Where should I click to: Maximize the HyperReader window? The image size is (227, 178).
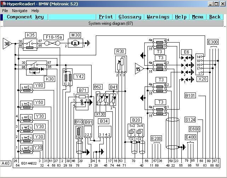coord(216,4)
